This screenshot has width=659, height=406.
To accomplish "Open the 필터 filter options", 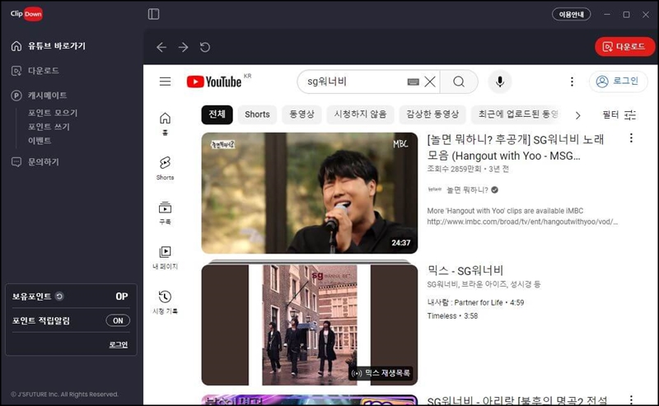I will click(x=619, y=114).
